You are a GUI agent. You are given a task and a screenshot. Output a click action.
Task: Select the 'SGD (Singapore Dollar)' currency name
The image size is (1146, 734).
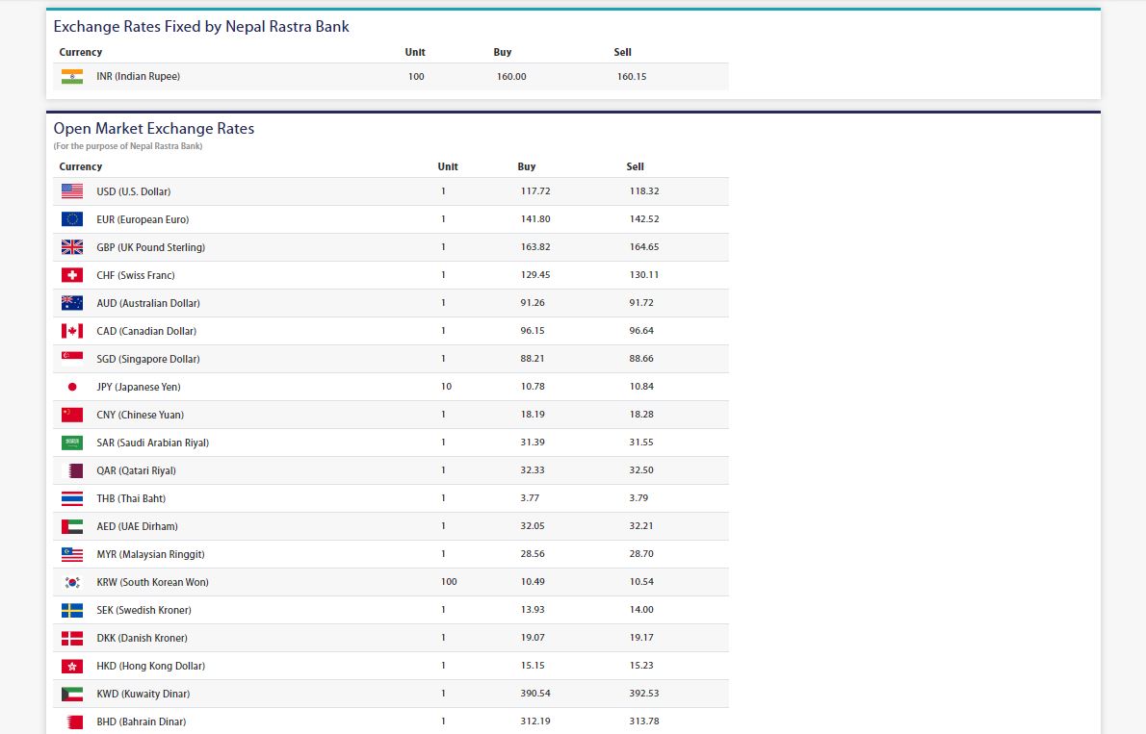[148, 359]
